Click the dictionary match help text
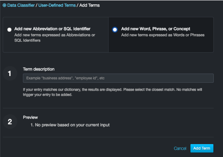This screenshot has width=223, height=157. 112,92
